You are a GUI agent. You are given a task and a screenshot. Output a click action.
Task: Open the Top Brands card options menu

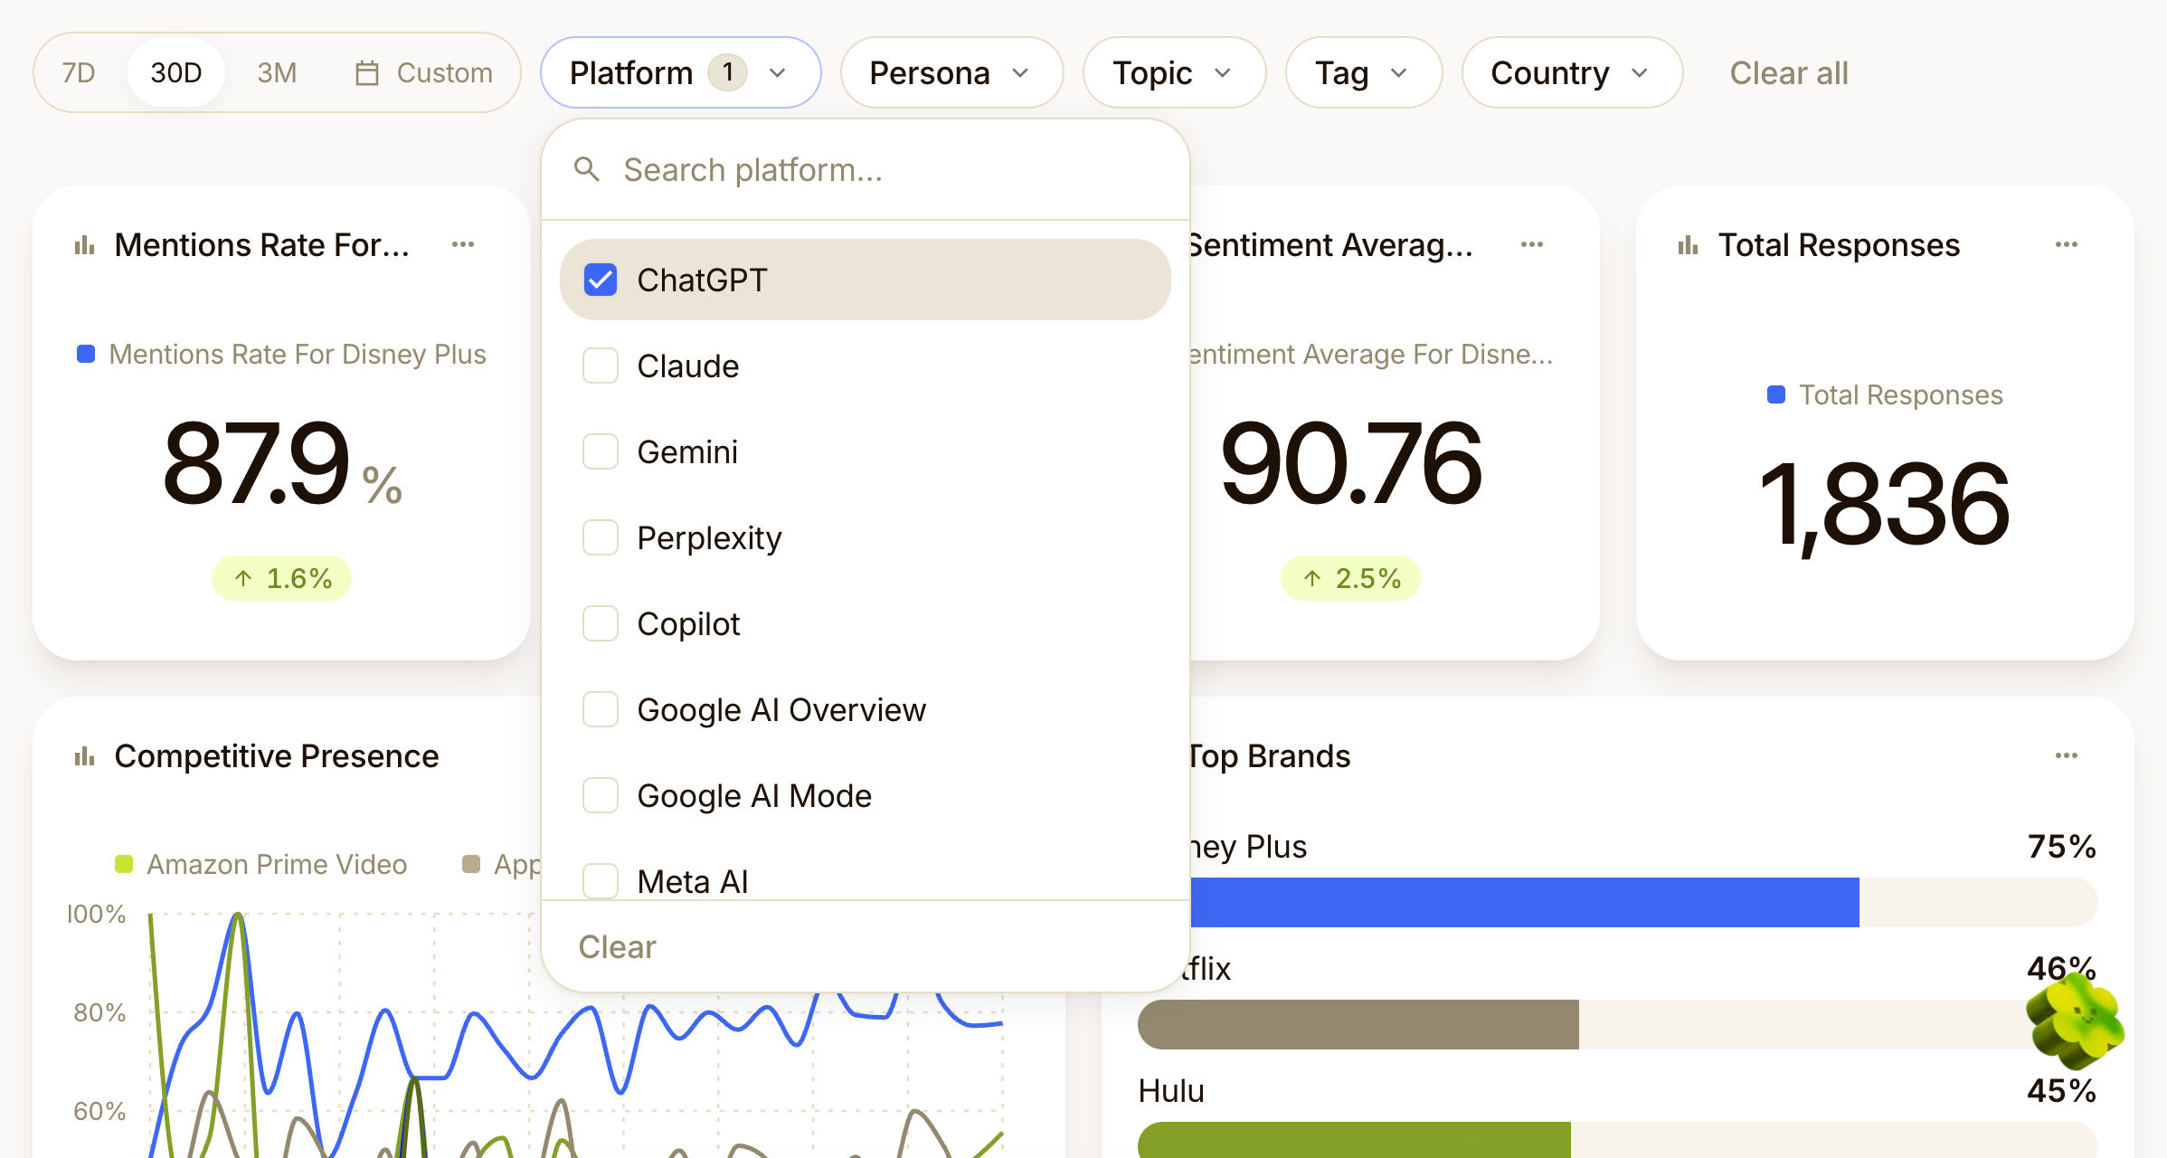click(2067, 755)
